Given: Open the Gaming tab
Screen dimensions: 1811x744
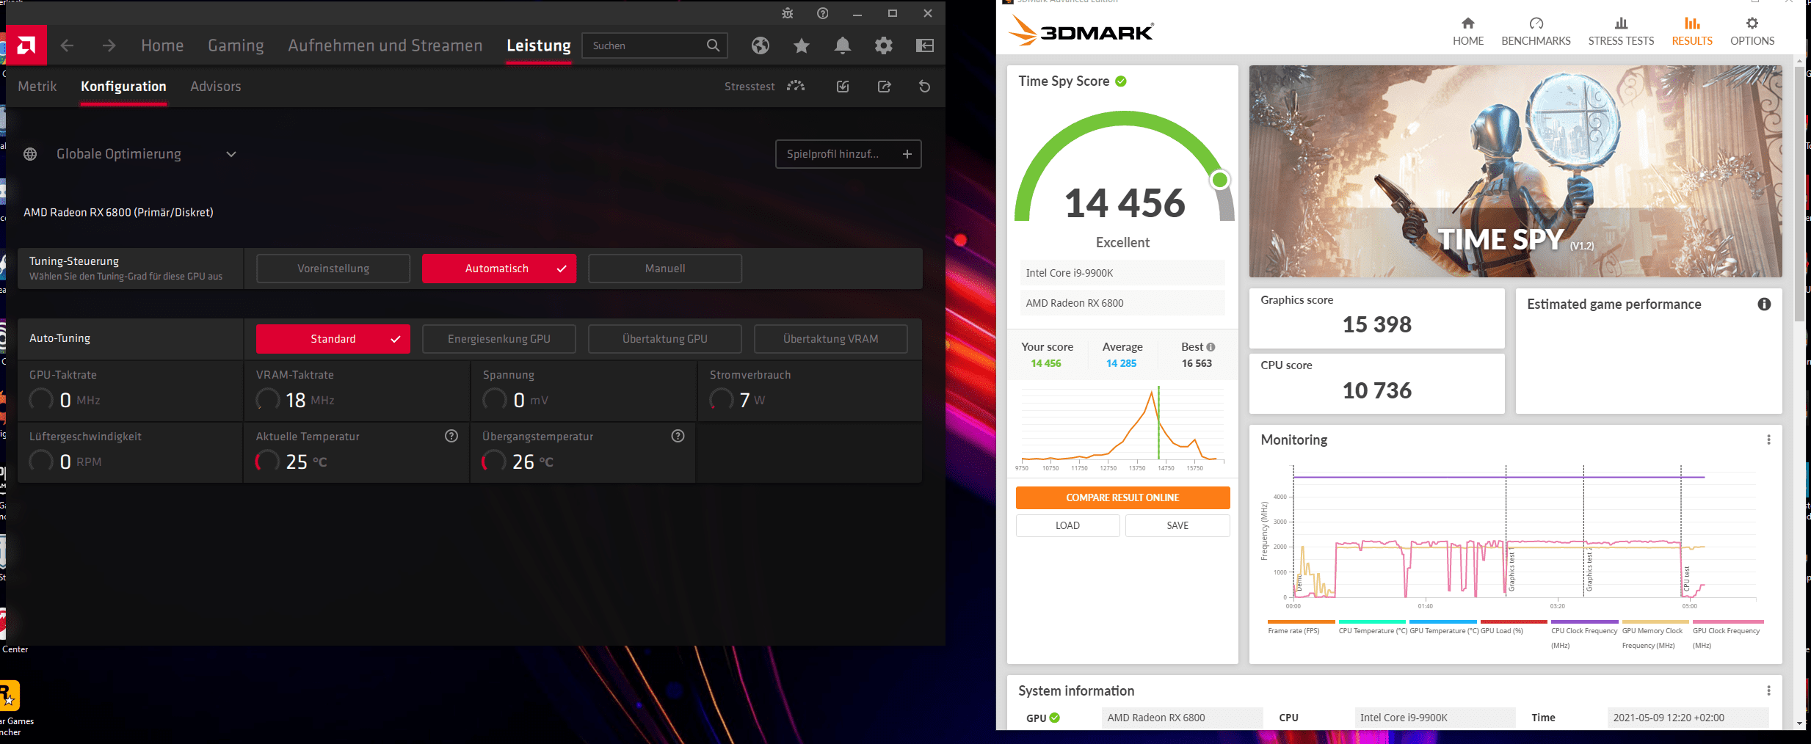Looking at the screenshot, I should tap(236, 45).
